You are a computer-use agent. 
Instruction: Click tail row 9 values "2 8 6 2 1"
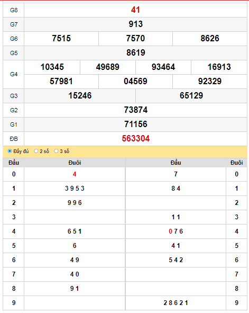coord(176,303)
